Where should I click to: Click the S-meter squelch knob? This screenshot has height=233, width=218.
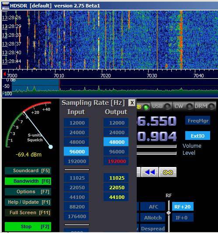[51, 147]
